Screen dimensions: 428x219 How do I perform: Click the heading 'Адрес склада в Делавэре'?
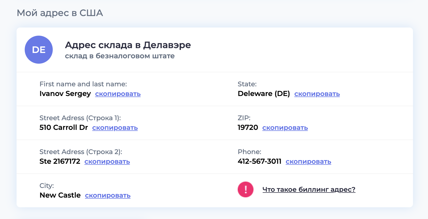coord(128,45)
